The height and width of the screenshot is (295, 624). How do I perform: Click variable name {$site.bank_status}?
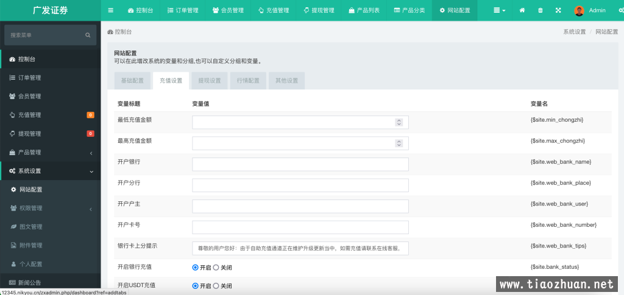click(x=555, y=267)
